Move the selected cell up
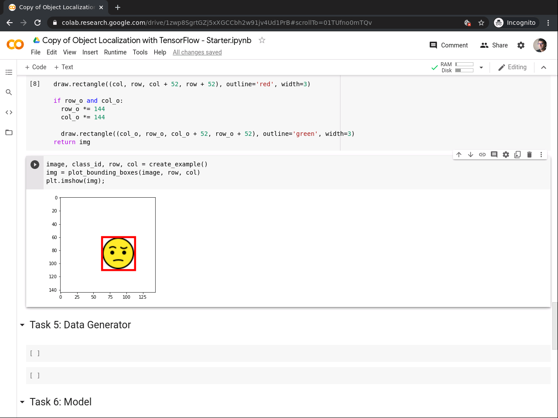This screenshot has height=418, width=558. [x=459, y=155]
